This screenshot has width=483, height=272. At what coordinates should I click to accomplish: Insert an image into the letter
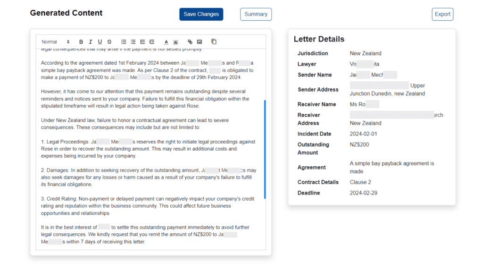pyautogui.click(x=200, y=42)
